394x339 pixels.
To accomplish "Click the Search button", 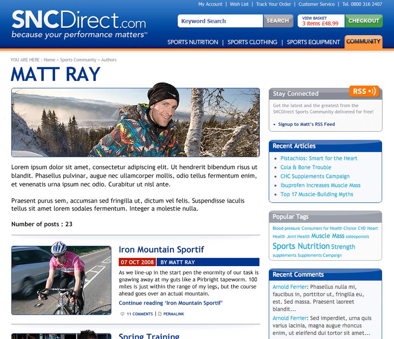I will click(x=278, y=21).
